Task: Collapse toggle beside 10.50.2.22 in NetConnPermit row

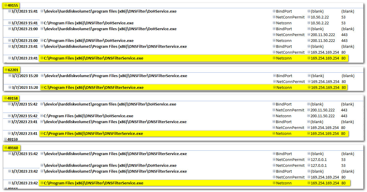Action: pyautogui.click(x=309, y=17)
